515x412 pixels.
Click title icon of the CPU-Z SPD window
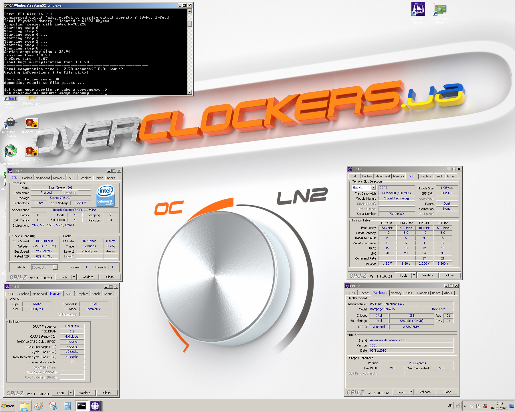350,169
